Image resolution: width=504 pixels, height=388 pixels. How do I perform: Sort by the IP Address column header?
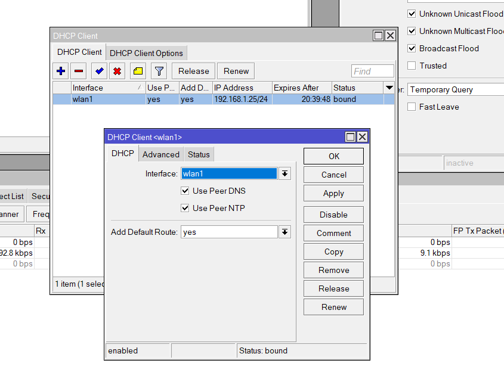click(x=242, y=88)
